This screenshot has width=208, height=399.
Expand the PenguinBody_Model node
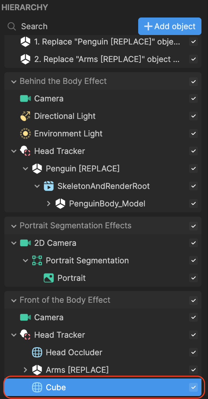pyautogui.click(x=49, y=204)
